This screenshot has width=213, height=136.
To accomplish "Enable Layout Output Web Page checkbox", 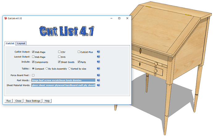I will [33, 57].
